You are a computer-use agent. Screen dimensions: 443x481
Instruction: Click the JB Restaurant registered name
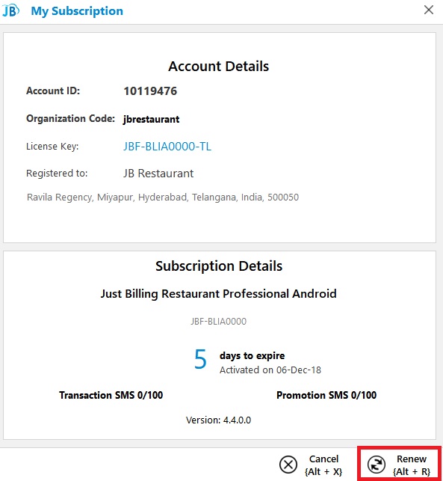158,174
